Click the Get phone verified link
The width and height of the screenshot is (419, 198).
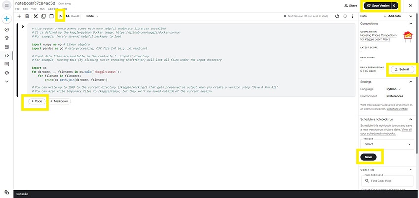coord(397,109)
